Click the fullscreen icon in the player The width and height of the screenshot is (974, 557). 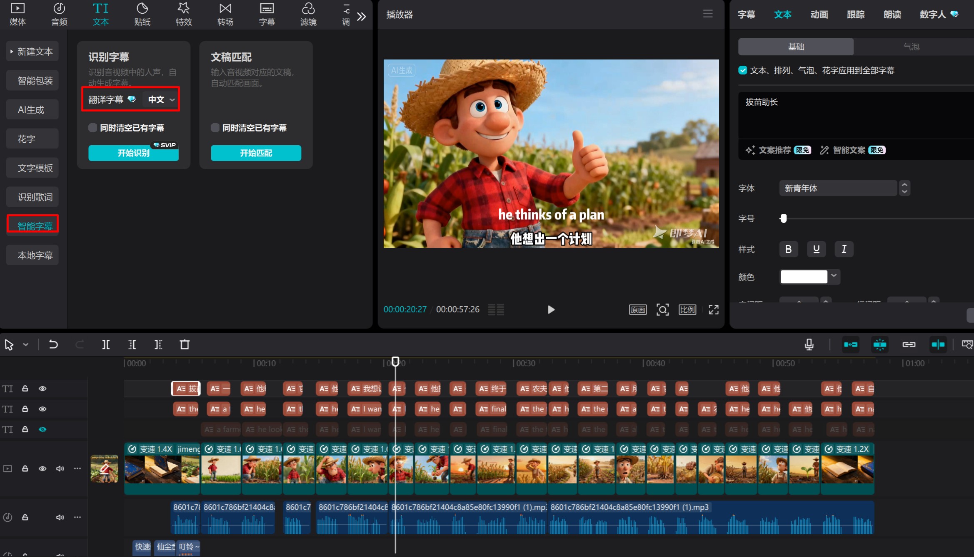[x=713, y=309]
